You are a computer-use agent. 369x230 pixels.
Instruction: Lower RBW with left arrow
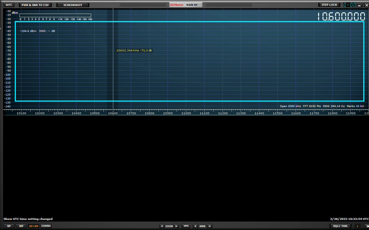[x=195, y=226]
